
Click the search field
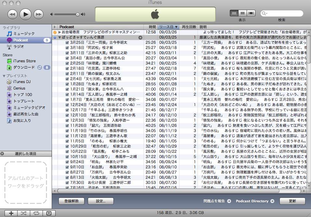coord(282,14)
